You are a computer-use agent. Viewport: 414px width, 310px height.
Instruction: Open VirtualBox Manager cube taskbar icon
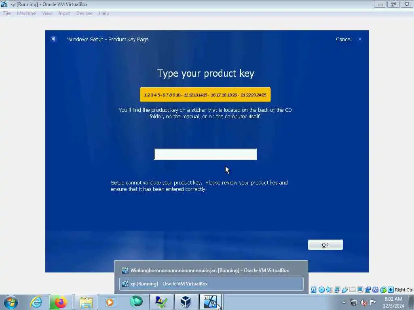tap(186, 302)
